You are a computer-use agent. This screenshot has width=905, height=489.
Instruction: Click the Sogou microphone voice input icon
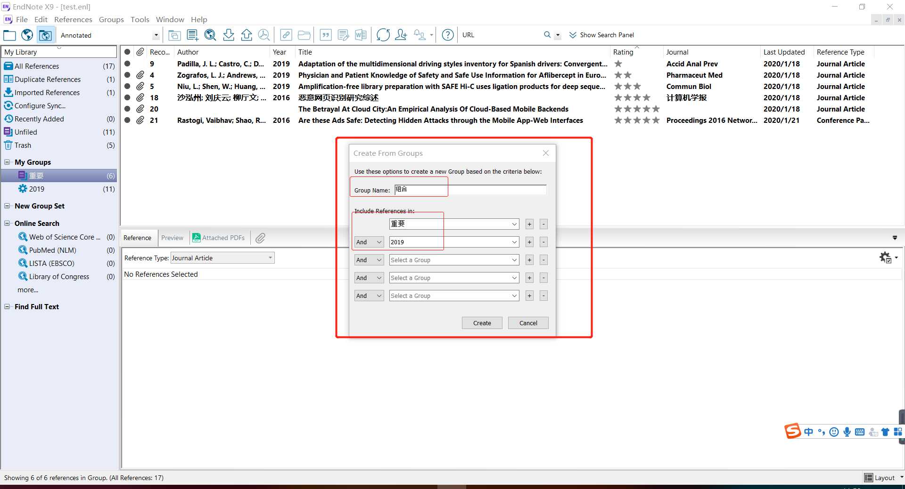[847, 432]
